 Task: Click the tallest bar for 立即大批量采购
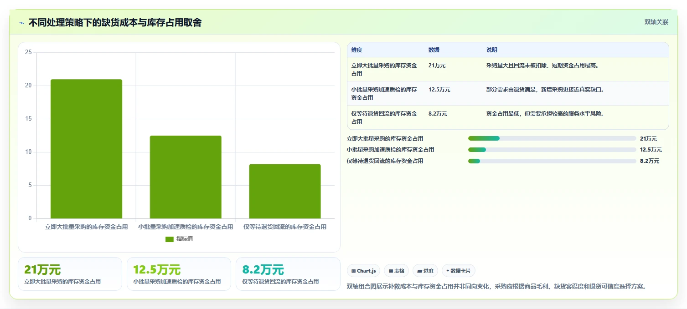click(86, 149)
